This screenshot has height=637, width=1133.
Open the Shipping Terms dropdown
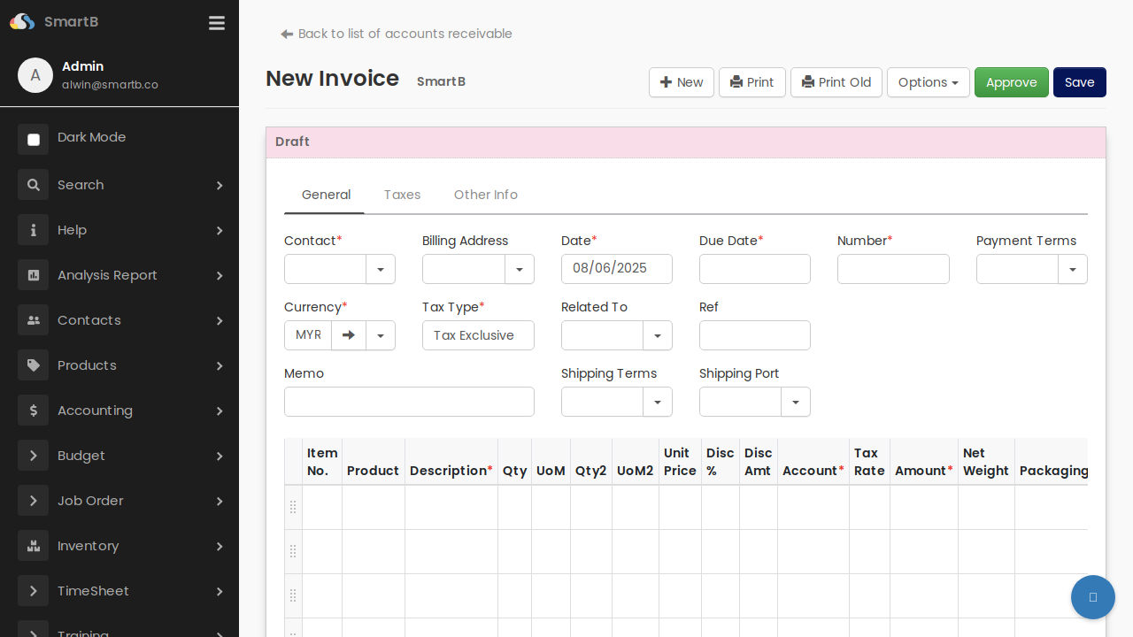[657, 402]
